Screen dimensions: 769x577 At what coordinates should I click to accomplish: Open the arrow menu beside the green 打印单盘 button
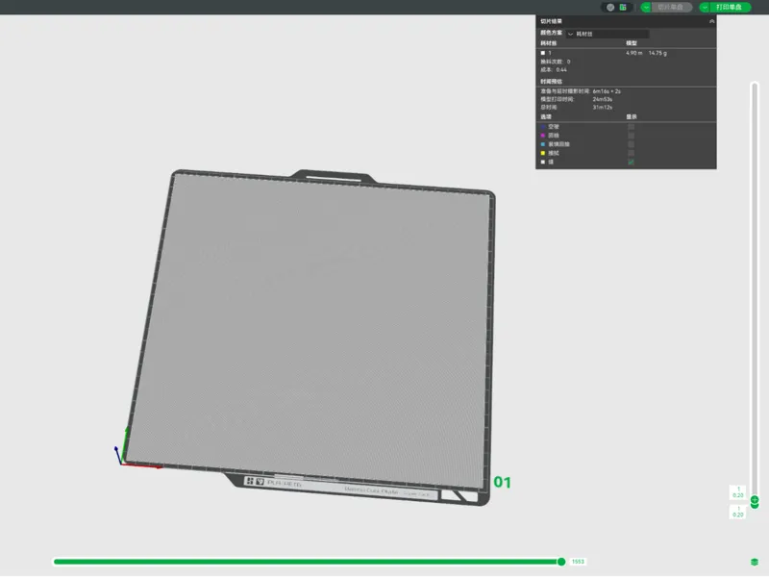tap(705, 8)
